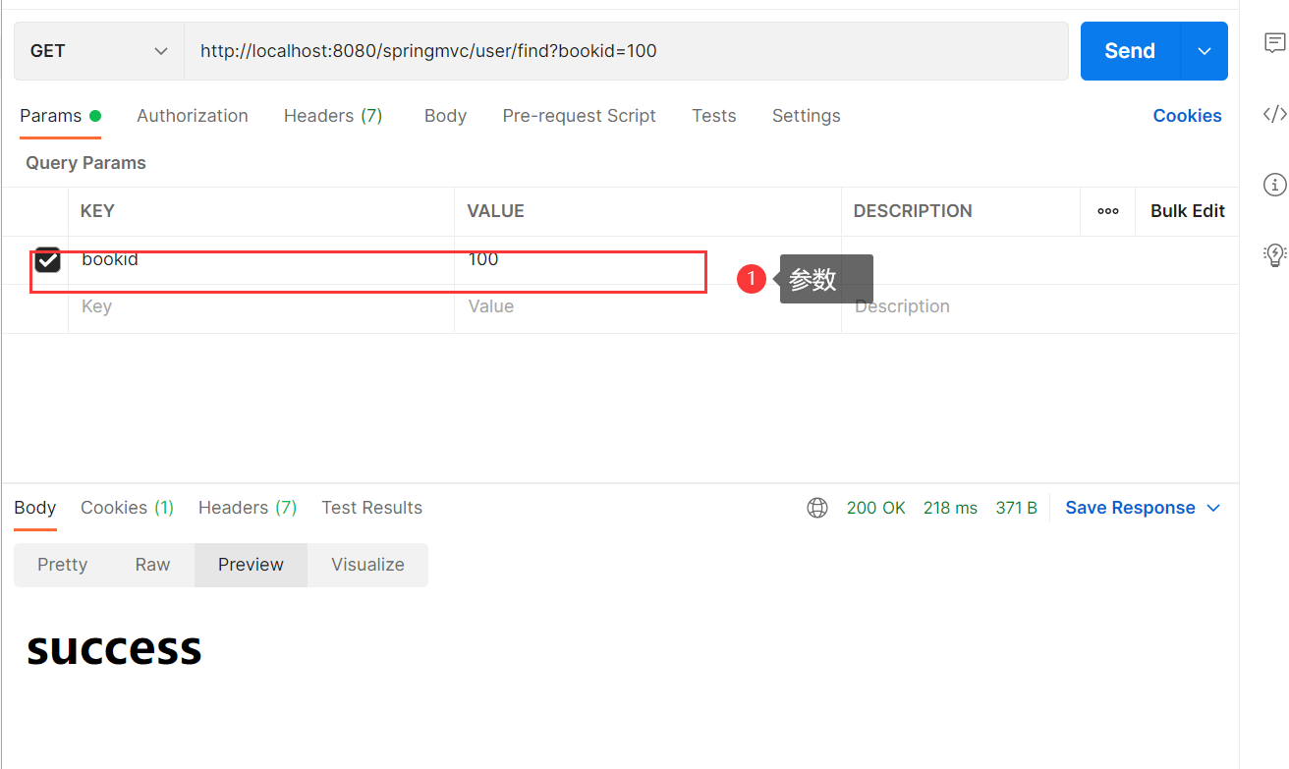Viewport: 1289px width, 769px height.
Task: Click the empty Description placeholder field
Action: (x=1039, y=307)
